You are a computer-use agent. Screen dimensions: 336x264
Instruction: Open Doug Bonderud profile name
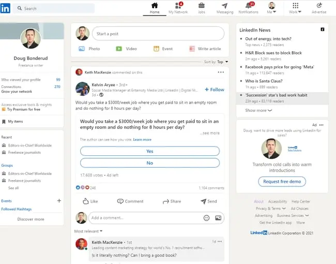pos(30,58)
